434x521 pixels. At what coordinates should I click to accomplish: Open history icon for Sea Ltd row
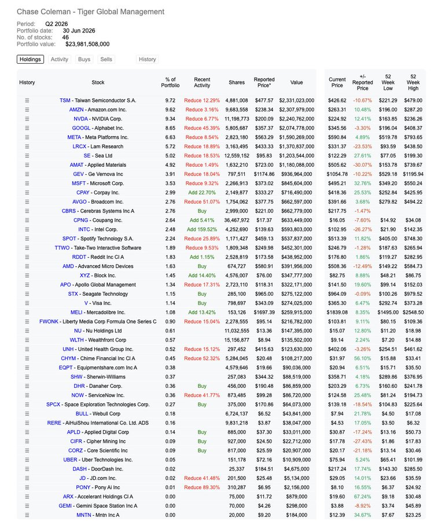click(x=27, y=156)
